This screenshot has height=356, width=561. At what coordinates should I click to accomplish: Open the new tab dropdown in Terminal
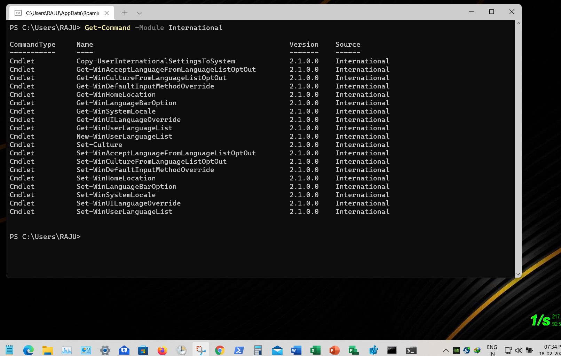point(139,13)
